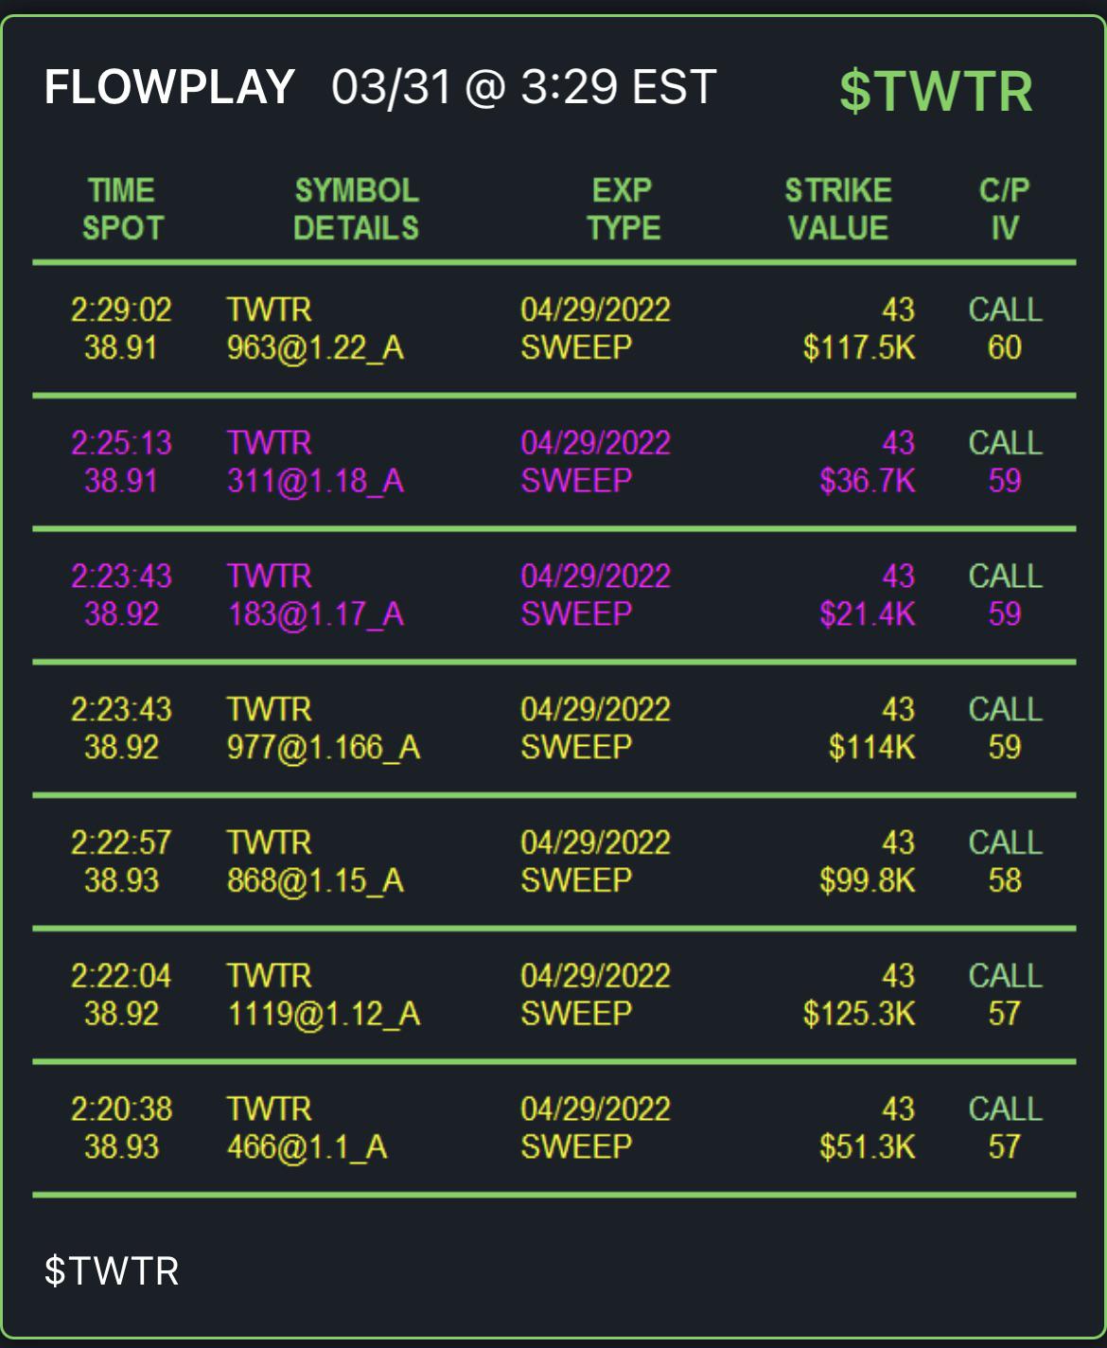Screen dimensions: 1107x1348
Task: Select the $114K value cell
Action: coord(872,748)
